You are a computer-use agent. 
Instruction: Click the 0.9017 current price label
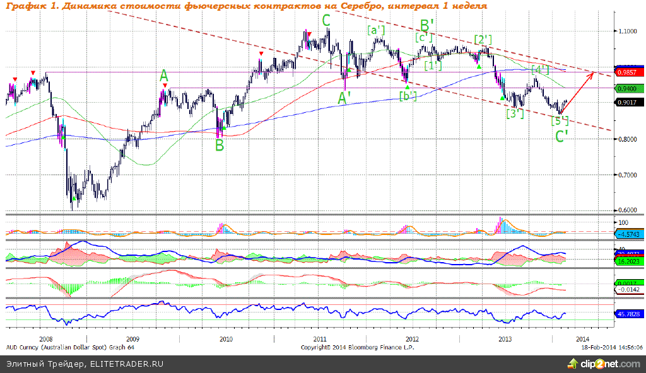[x=629, y=103]
